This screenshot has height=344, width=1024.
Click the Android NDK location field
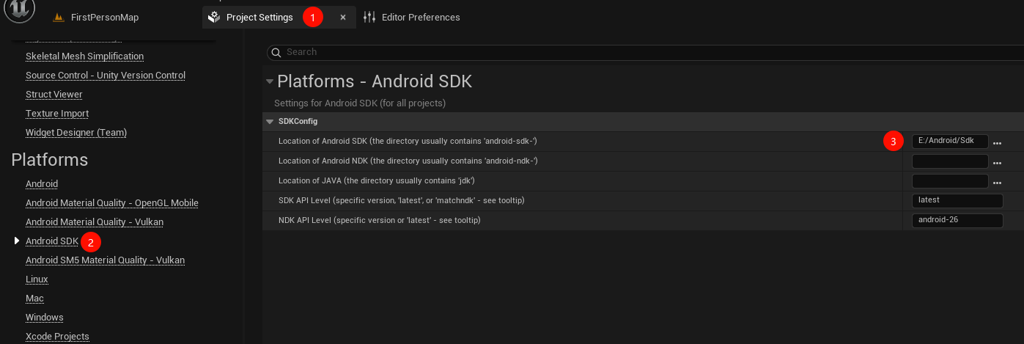pos(950,161)
